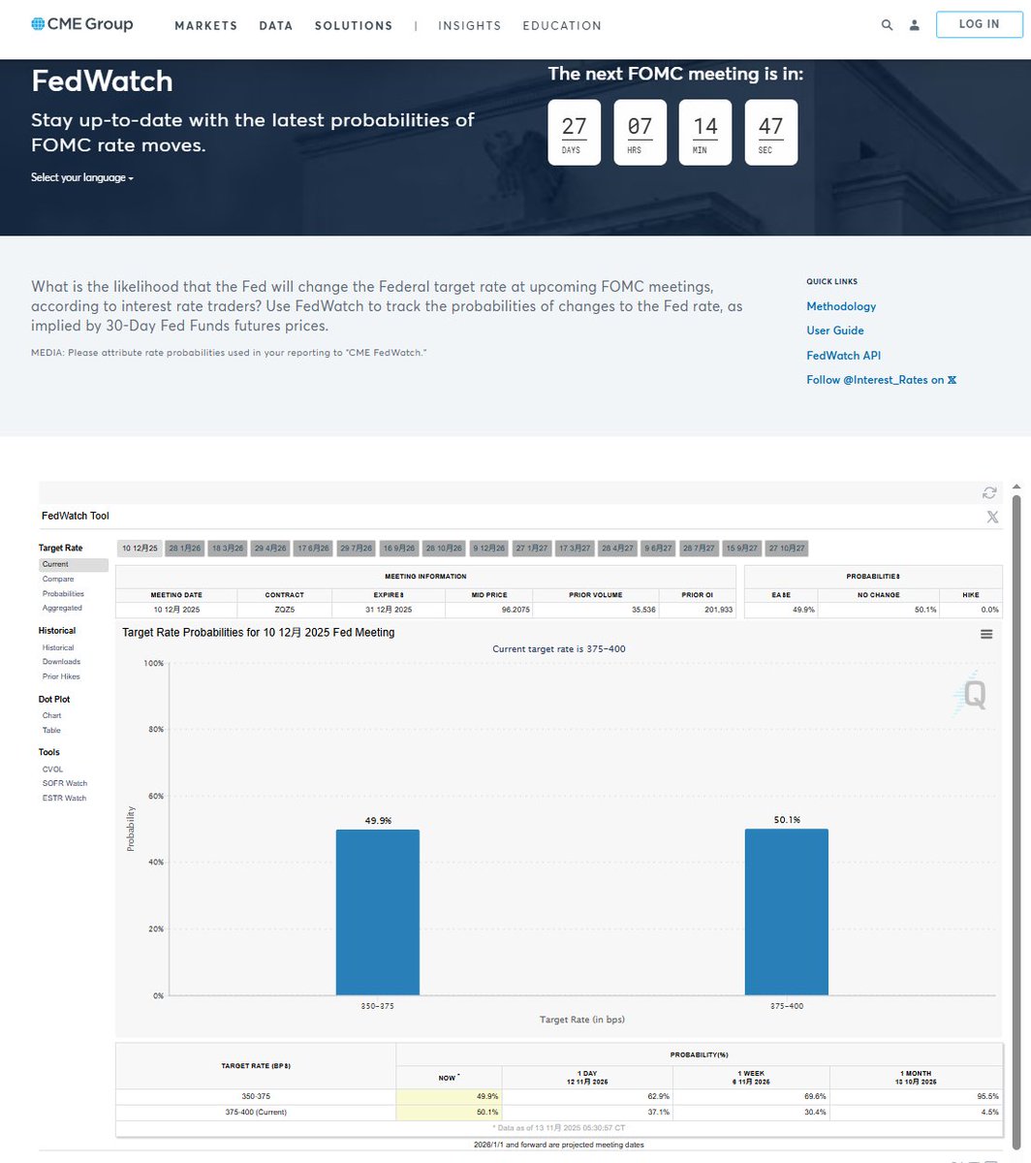
Task: Select the 9 12月26 meeting tab
Action: [489, 549]
